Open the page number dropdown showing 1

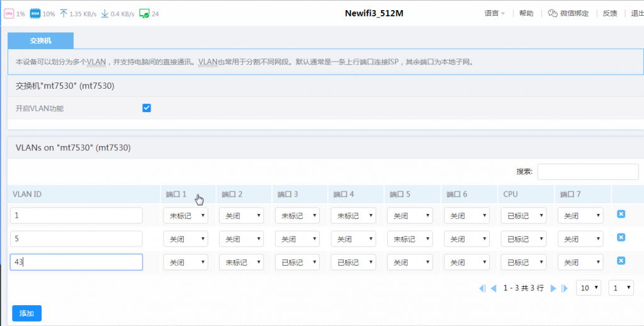pyautogui.click(x=621, y=288)
